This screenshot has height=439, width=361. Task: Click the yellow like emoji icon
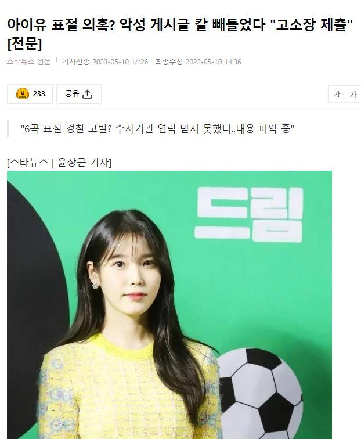tap(23, 94)
